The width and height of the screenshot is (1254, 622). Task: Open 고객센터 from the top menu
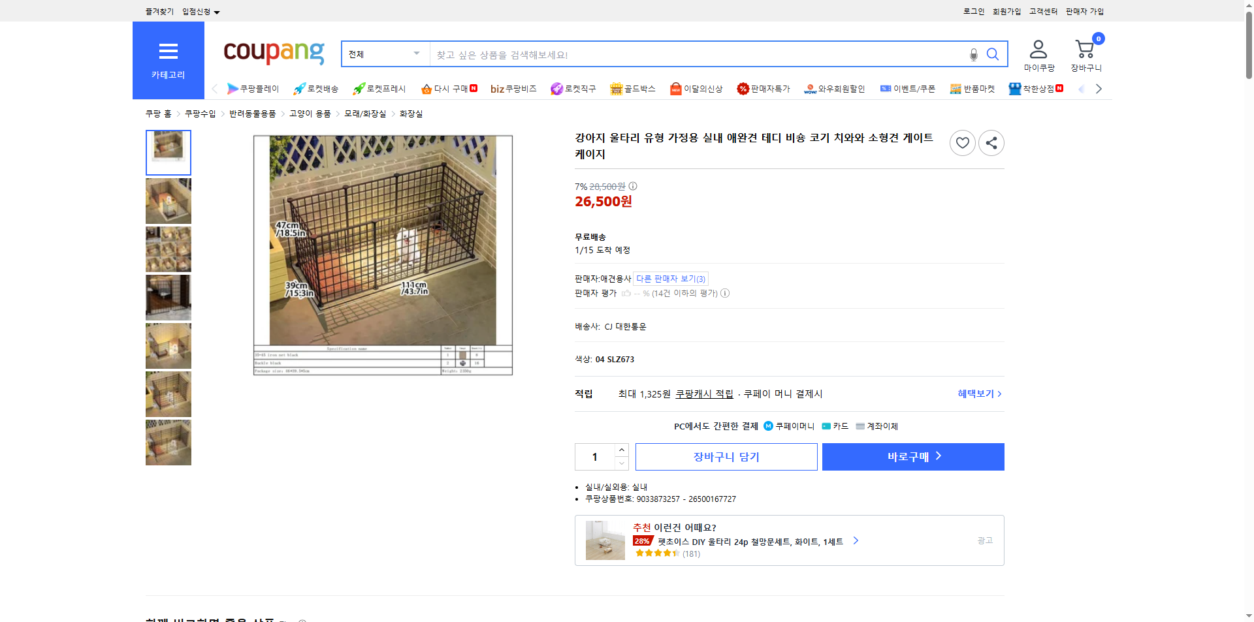pos(1042,11)
